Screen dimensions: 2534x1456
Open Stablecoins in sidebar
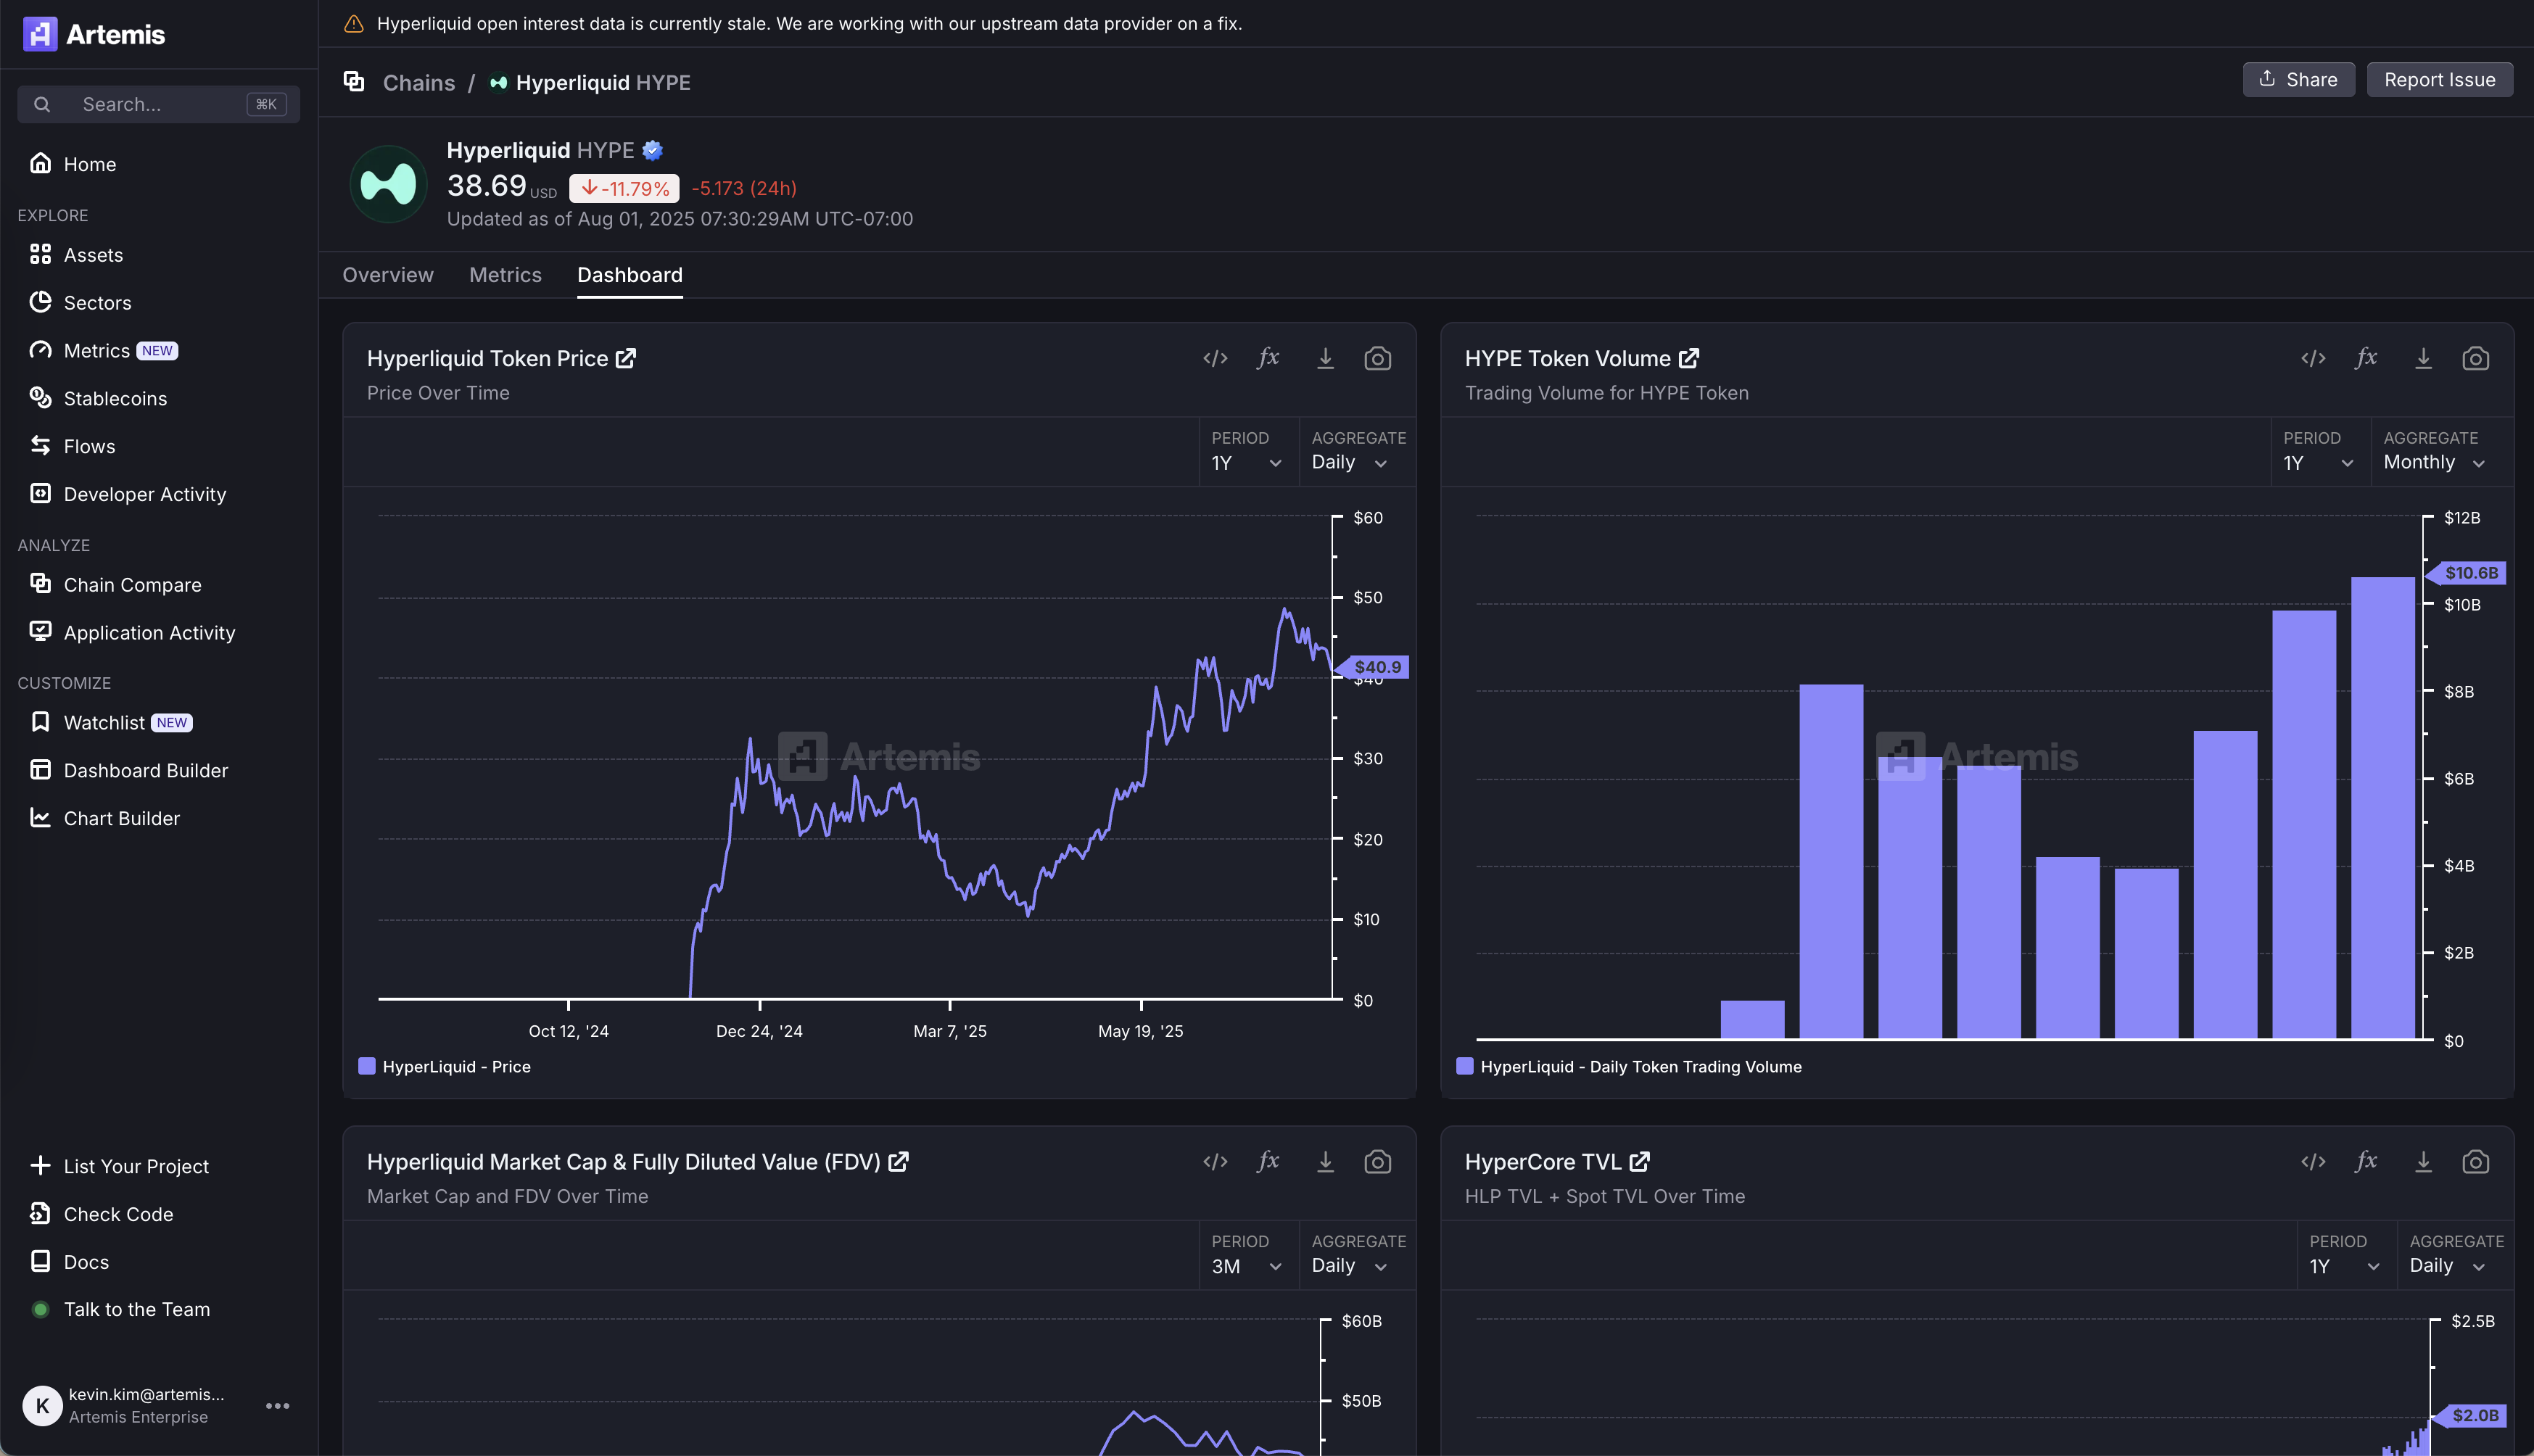coord(159,398)
